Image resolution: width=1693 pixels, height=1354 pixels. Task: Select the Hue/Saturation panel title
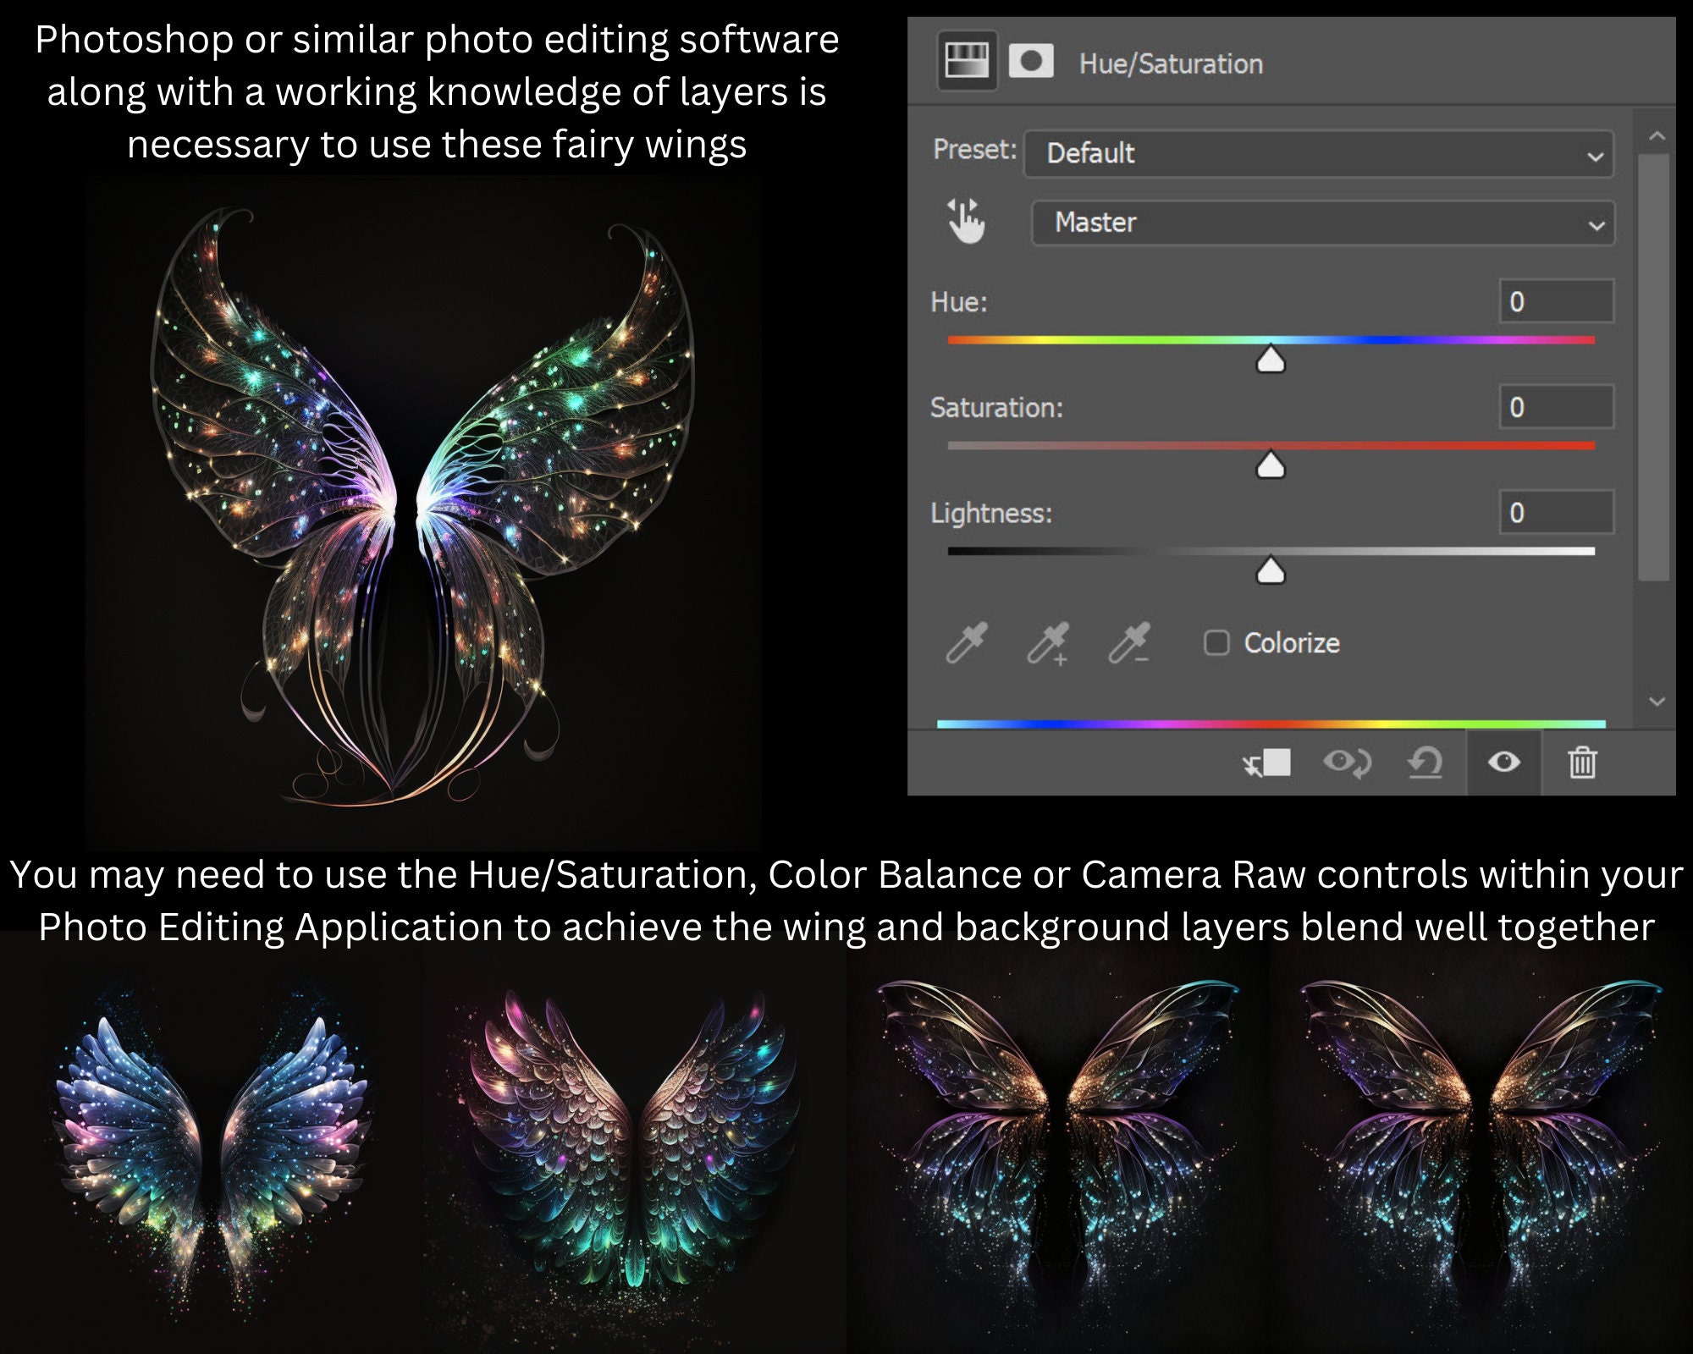tap(1171, 61)
